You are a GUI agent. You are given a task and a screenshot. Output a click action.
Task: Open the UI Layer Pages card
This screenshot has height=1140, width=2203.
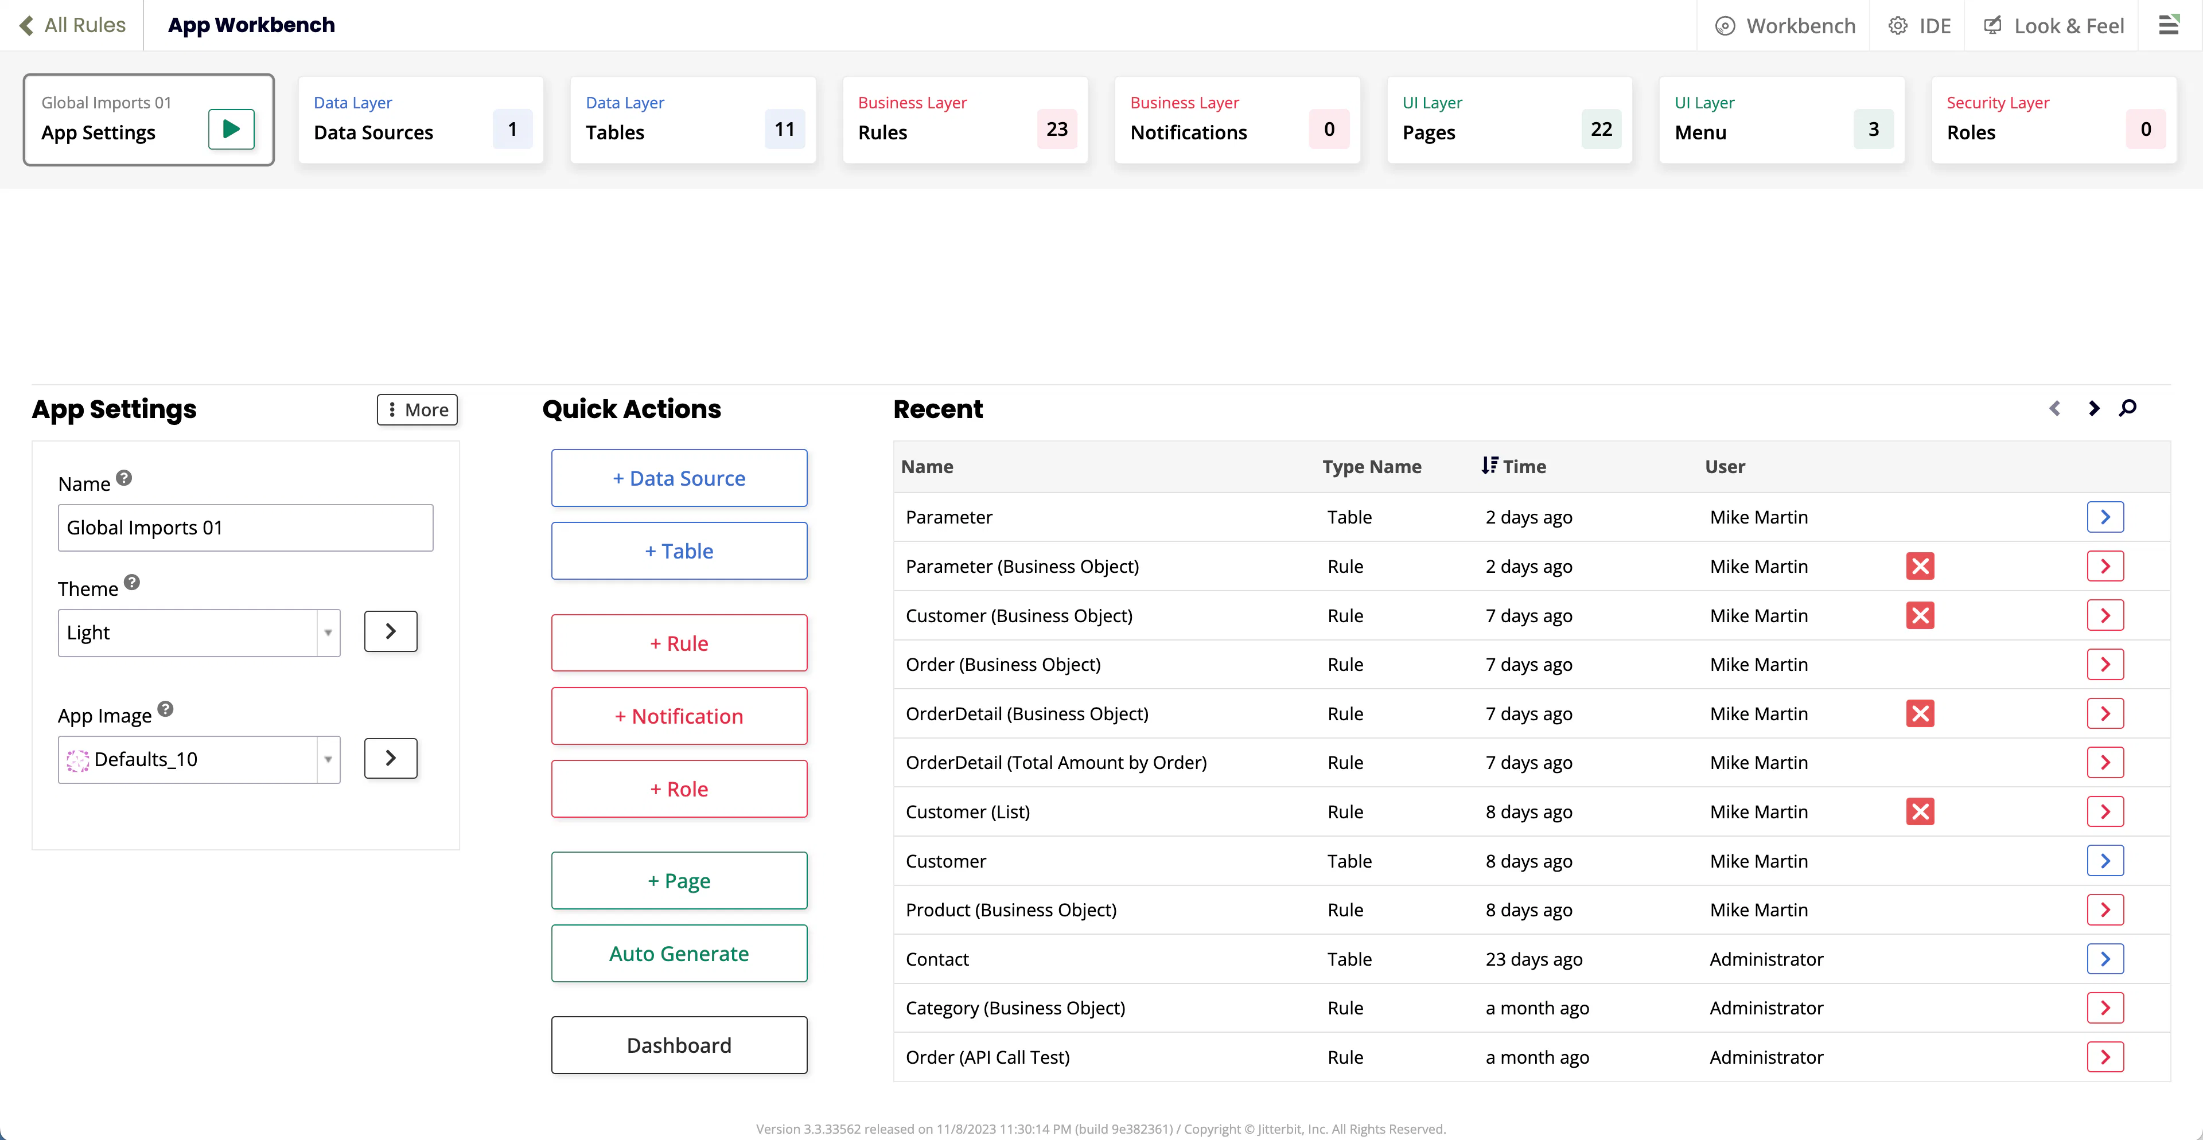pyautogui.click(x=1509, y=120)
